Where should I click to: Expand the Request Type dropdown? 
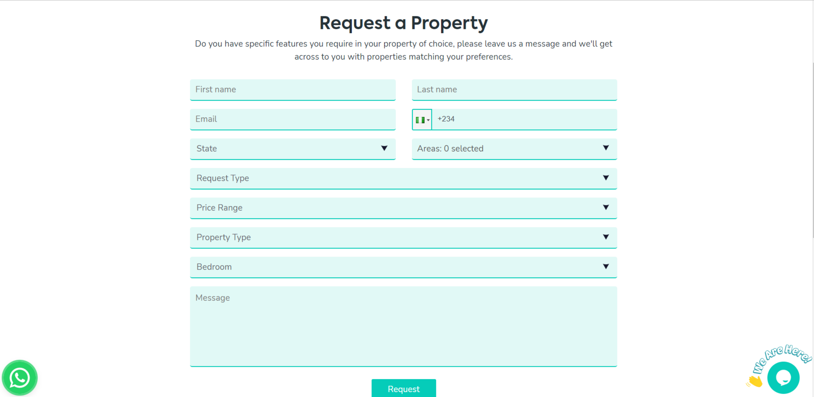point(403,178)
